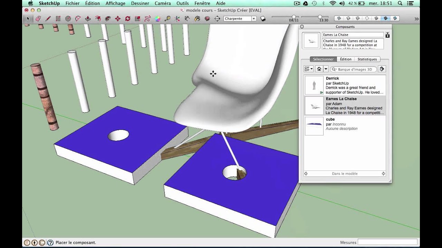Open the Aide menu
Image resolution: width=442 pixels, height=248 pixels.
221,3
